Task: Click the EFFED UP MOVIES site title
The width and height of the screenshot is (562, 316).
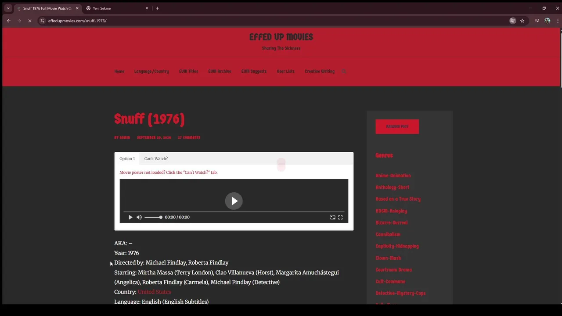Action: (x=281, y=37)
